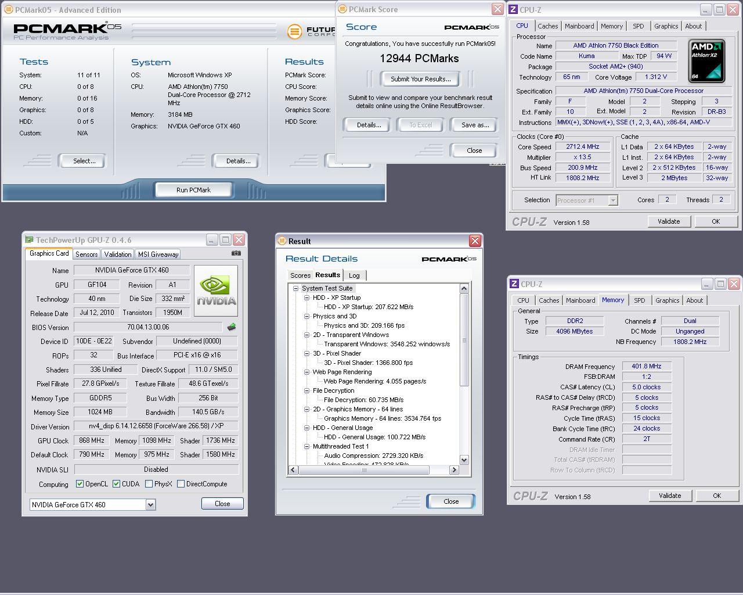Click the Result window title icon
This screenshot has width=743, height=595.
(282, 241)
